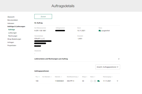Open Übersicht in the sidebar
Image resolution: width=142 pixels, height=94 pixels.
[x=11, y=17]
